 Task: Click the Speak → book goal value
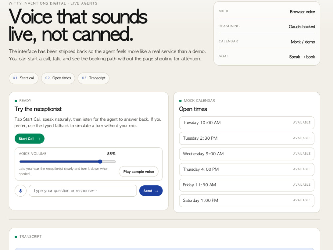[x=302, y=57]
